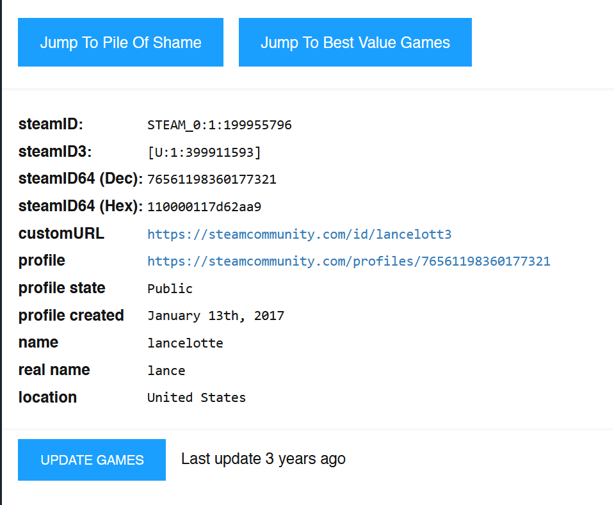The image size is (614, 505).
Task: Click the Jump To Pile Of Shame button
Action: 120,42
